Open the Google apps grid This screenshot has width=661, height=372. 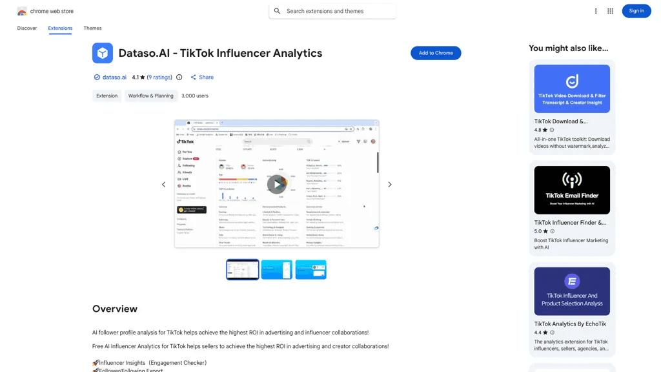(x=610, y=11)
